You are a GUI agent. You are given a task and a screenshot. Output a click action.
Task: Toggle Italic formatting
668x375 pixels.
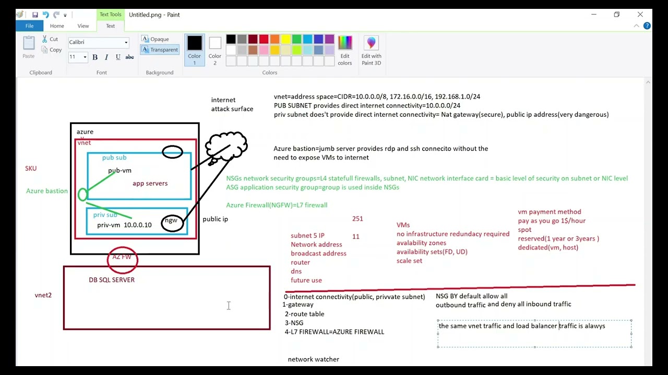106,57
